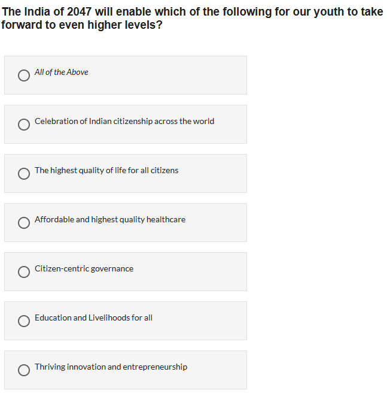
Task: Click the 'Education and Livelihoods for all' label
Action: click(93, 318)
